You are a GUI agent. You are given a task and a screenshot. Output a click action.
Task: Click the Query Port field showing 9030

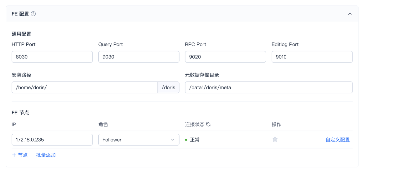coord(139,57)
